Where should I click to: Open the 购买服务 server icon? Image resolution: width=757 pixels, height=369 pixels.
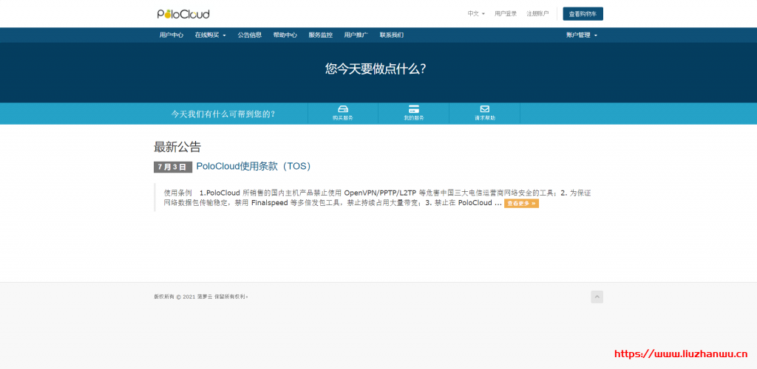pyautogui.click(x=342, y=109)
